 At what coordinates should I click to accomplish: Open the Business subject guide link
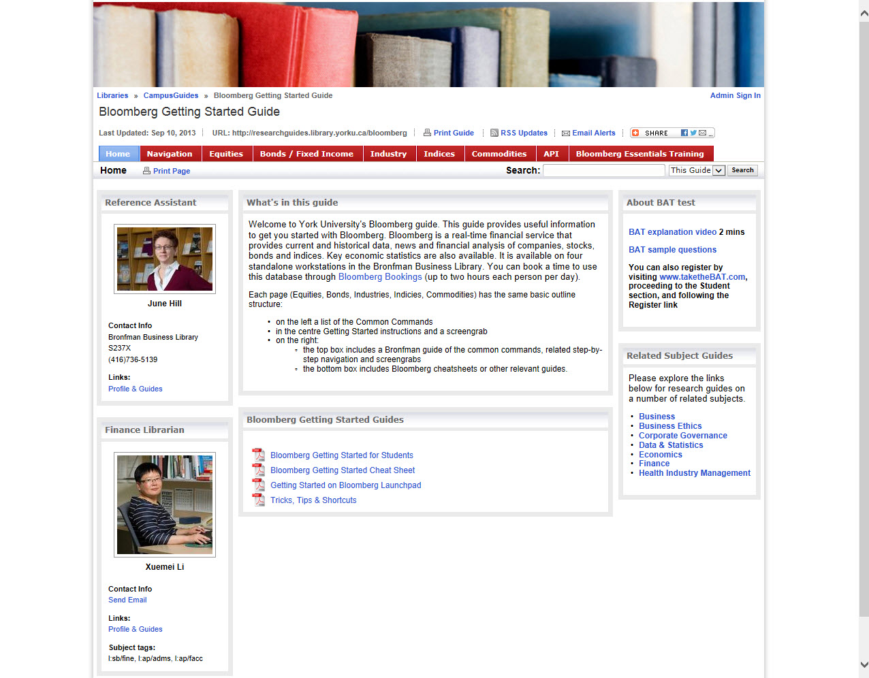pos(657,417)
